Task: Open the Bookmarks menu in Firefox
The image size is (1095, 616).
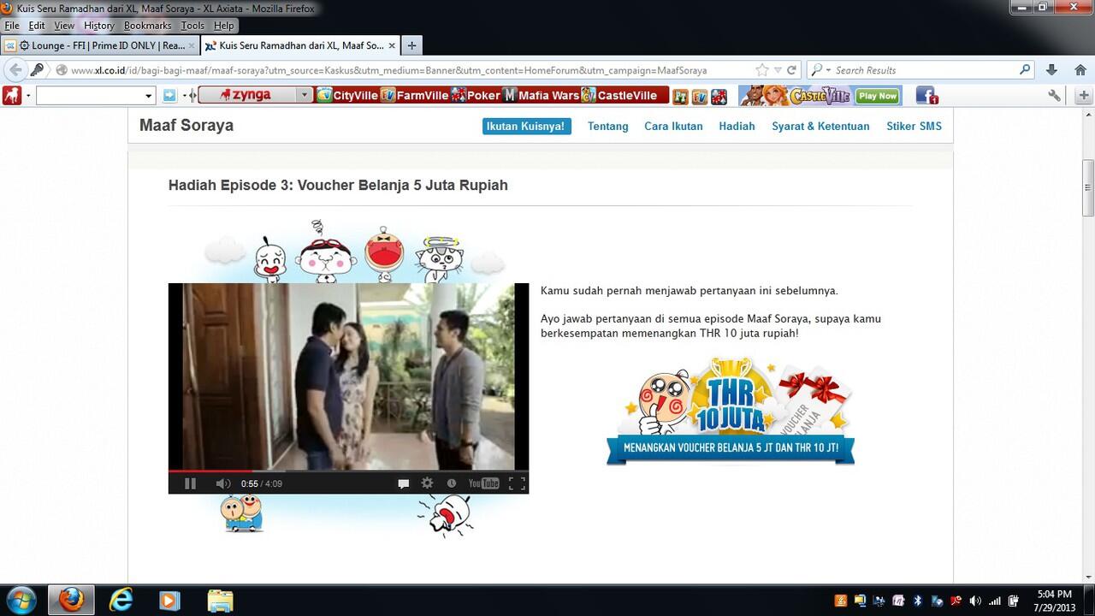Action: point(147,26)
